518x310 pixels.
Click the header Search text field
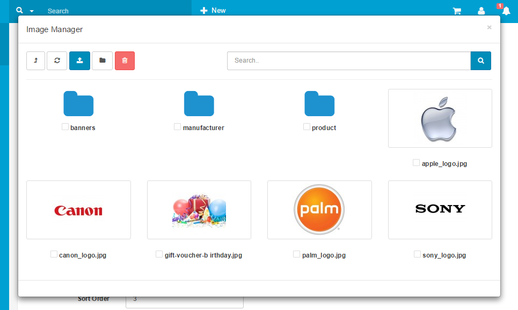click(115, 11)
